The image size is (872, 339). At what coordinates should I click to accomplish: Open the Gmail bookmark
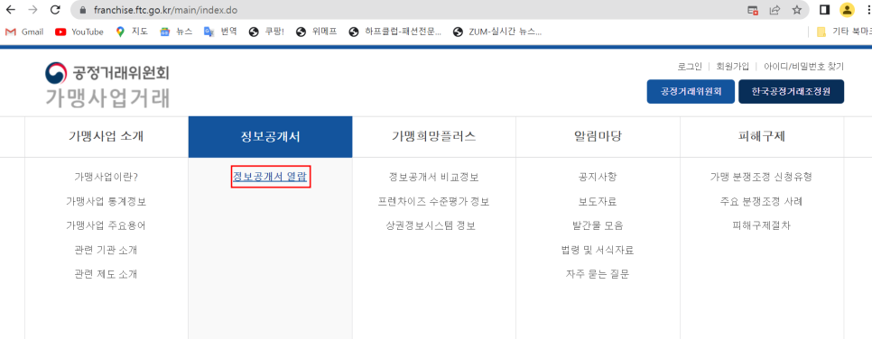23,32
